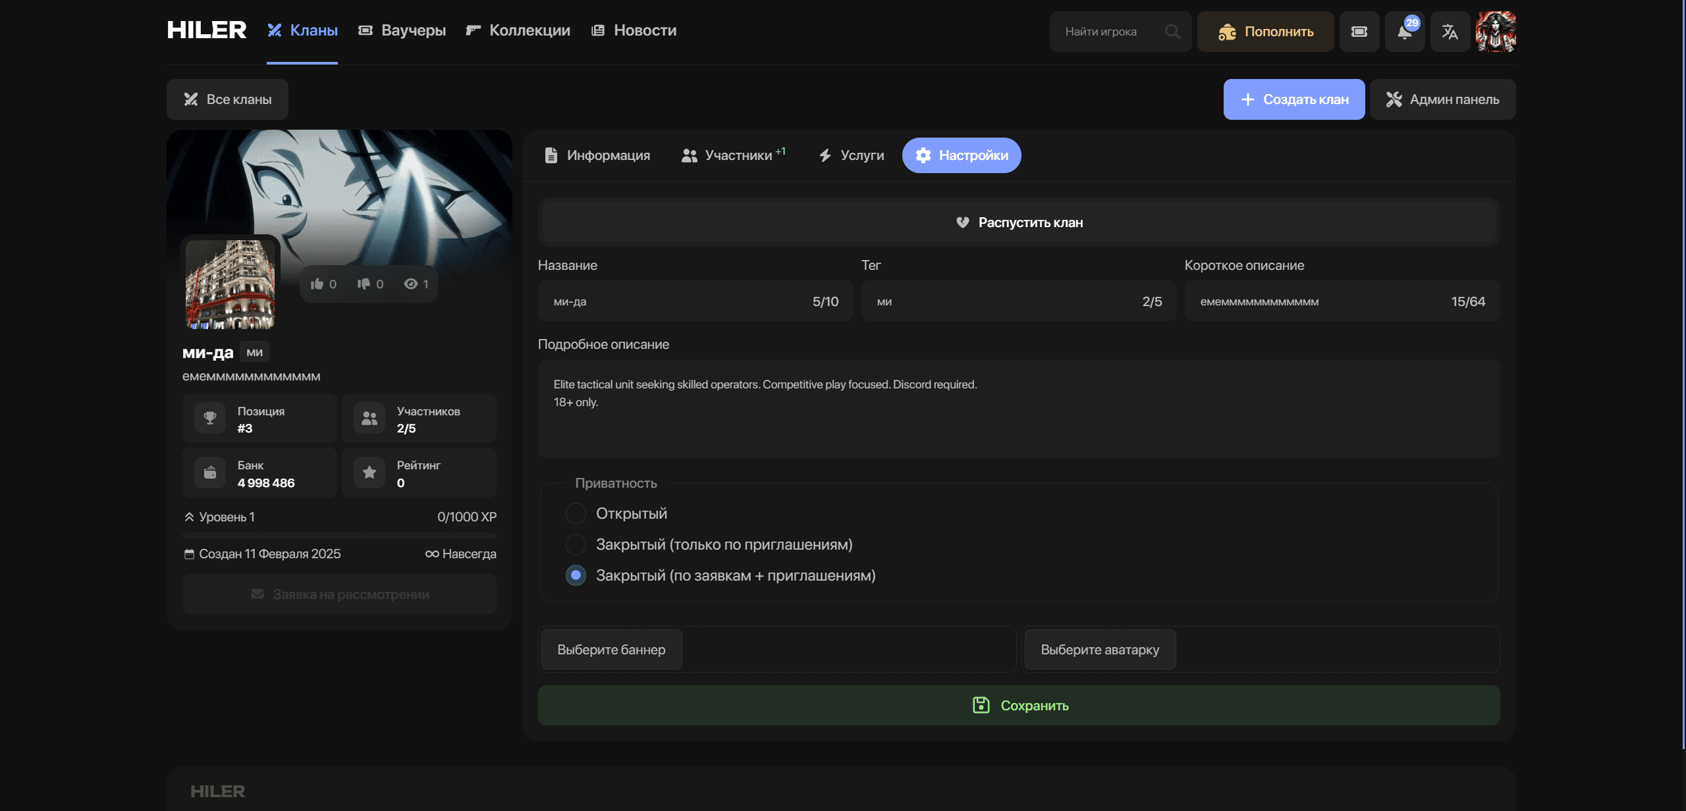The width and height of the screenshot is (1686, 811).
Task: Click the eye views icon
Action: click(x=411, y=284)
